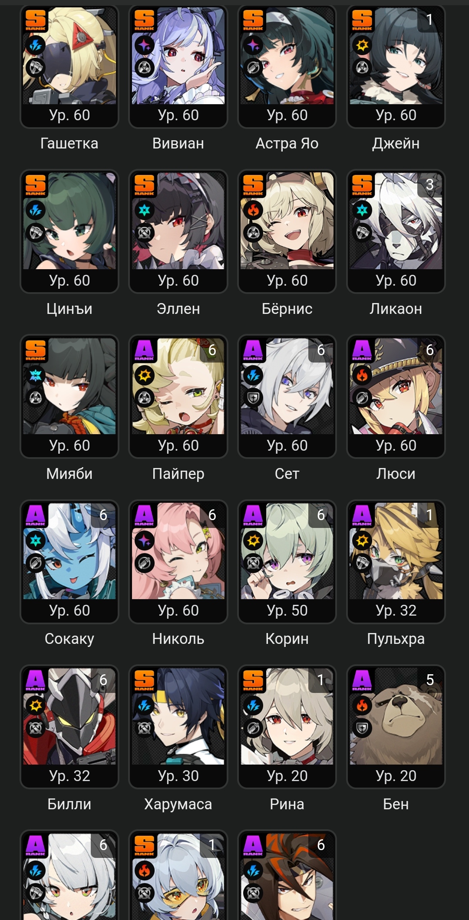Screen dimensions: 469x920
Task: Click the A-rank badge on Люси's card
Action: [362, 350]
